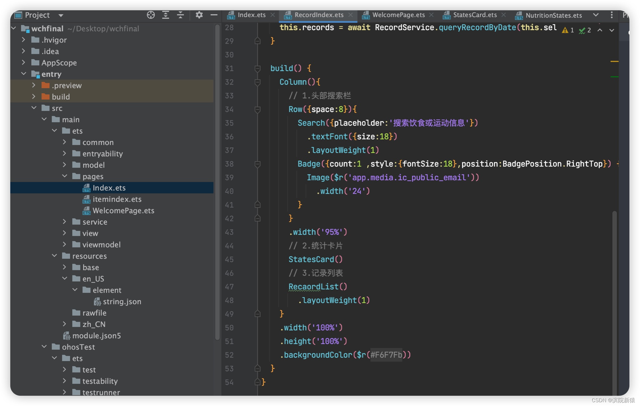Expand the .hvigor folder

click(x=23, y=40)
